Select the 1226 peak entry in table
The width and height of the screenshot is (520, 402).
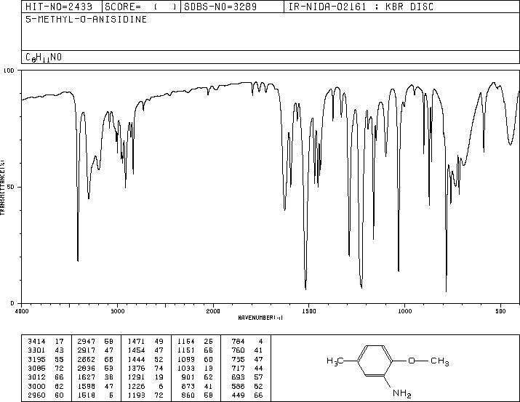tap(145, 386)
